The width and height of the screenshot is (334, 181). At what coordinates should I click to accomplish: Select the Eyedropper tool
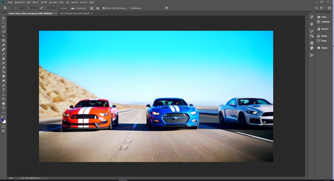[3, 45]
